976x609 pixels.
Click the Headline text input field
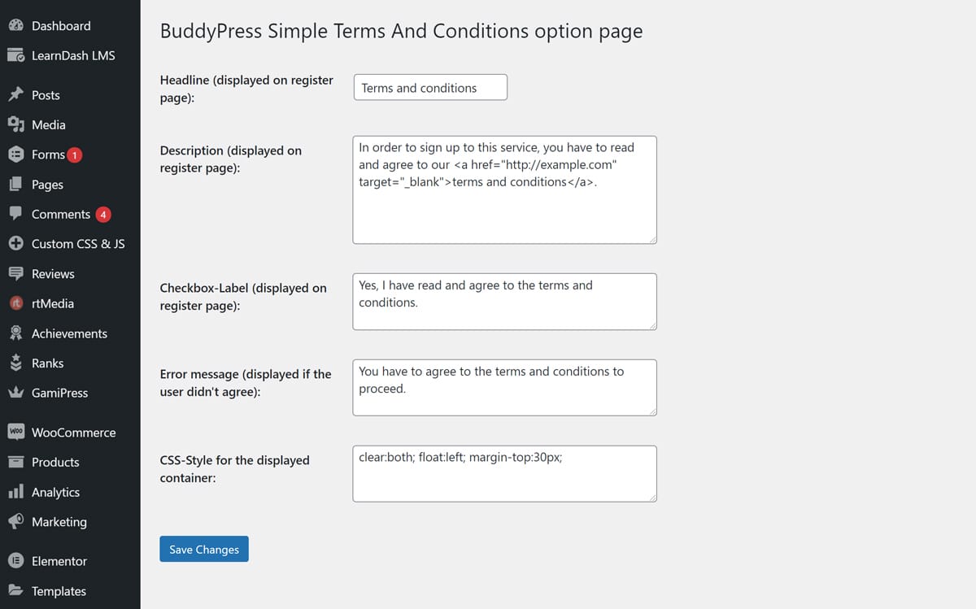coord(430,88)
